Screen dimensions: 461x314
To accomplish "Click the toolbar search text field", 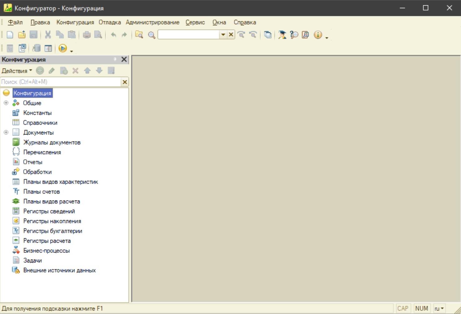I will (189, 35).
